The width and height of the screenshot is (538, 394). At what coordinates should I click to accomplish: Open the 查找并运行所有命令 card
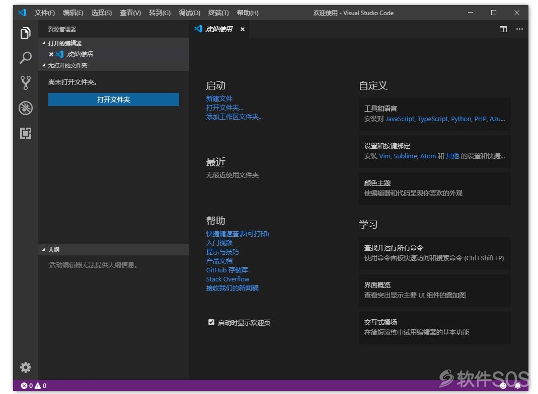pyautogui.click(x=435, y=253)
